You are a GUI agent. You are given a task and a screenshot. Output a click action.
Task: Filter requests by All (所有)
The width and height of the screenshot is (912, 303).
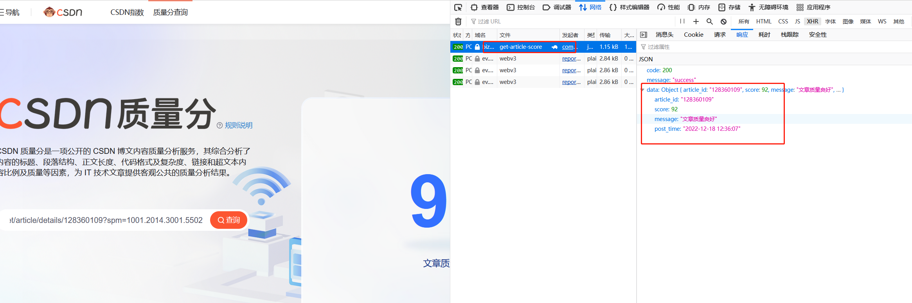(744, 21)
